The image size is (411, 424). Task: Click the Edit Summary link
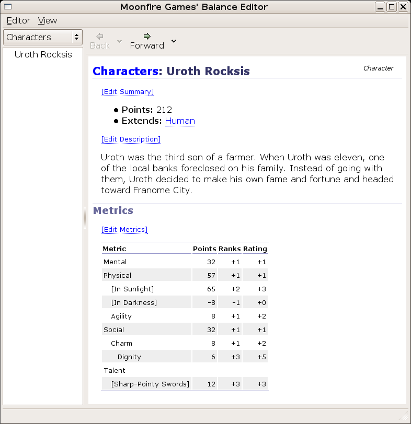pos(128,92)
